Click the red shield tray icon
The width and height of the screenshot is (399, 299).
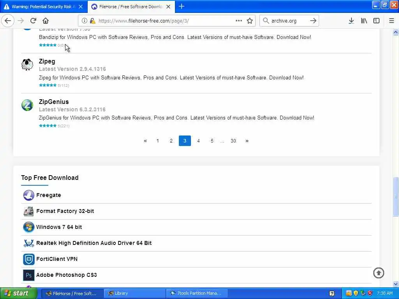click(370, 293)
